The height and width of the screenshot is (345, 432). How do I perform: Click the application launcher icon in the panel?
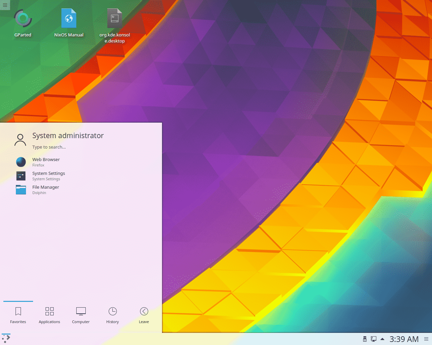click(x=6, y=339)
